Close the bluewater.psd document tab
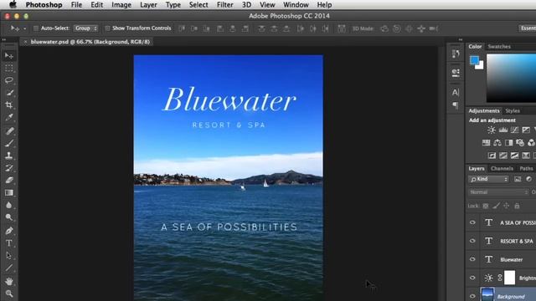Image resolution: width=536 pixels, height=301 pixels. point(25,42)
